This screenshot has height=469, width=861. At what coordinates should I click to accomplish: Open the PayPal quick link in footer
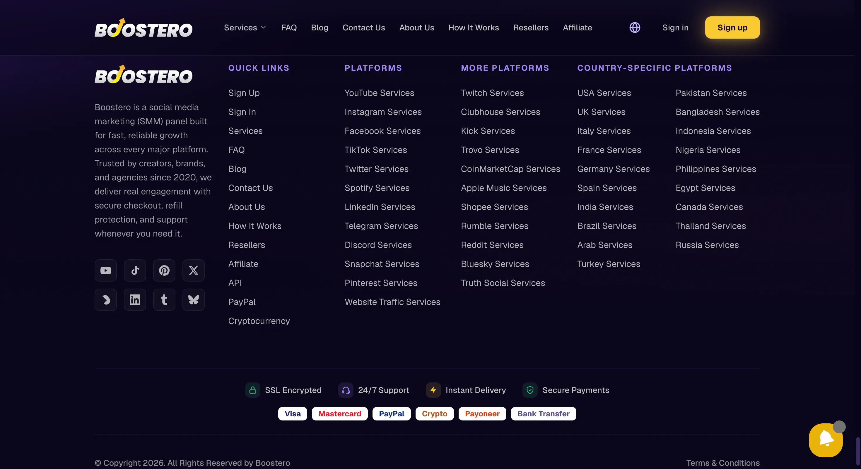242,302
